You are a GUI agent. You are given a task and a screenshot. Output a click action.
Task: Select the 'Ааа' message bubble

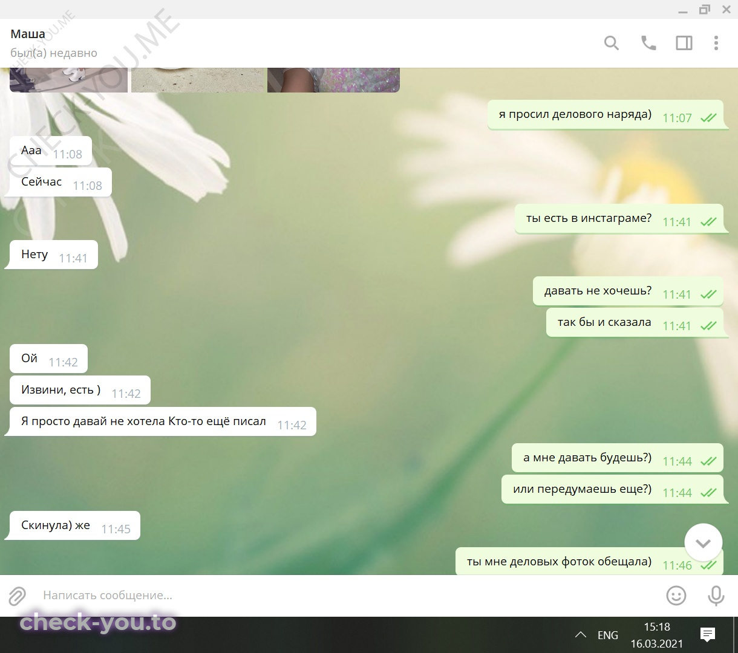pos(51,151)
